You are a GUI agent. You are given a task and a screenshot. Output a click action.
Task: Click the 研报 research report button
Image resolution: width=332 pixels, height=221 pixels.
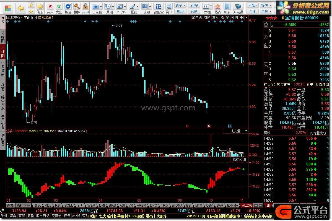tap(194, 5)
